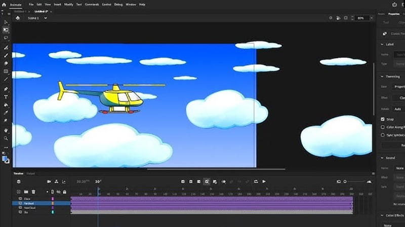Open more tools ellipsis in toolbar
Screen dimensions: 405x227
(x=6, y=147)
